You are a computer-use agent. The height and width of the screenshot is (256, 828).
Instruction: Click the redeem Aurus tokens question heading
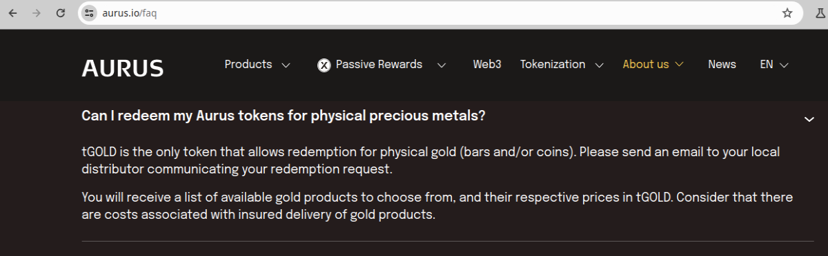coord(284,116)
